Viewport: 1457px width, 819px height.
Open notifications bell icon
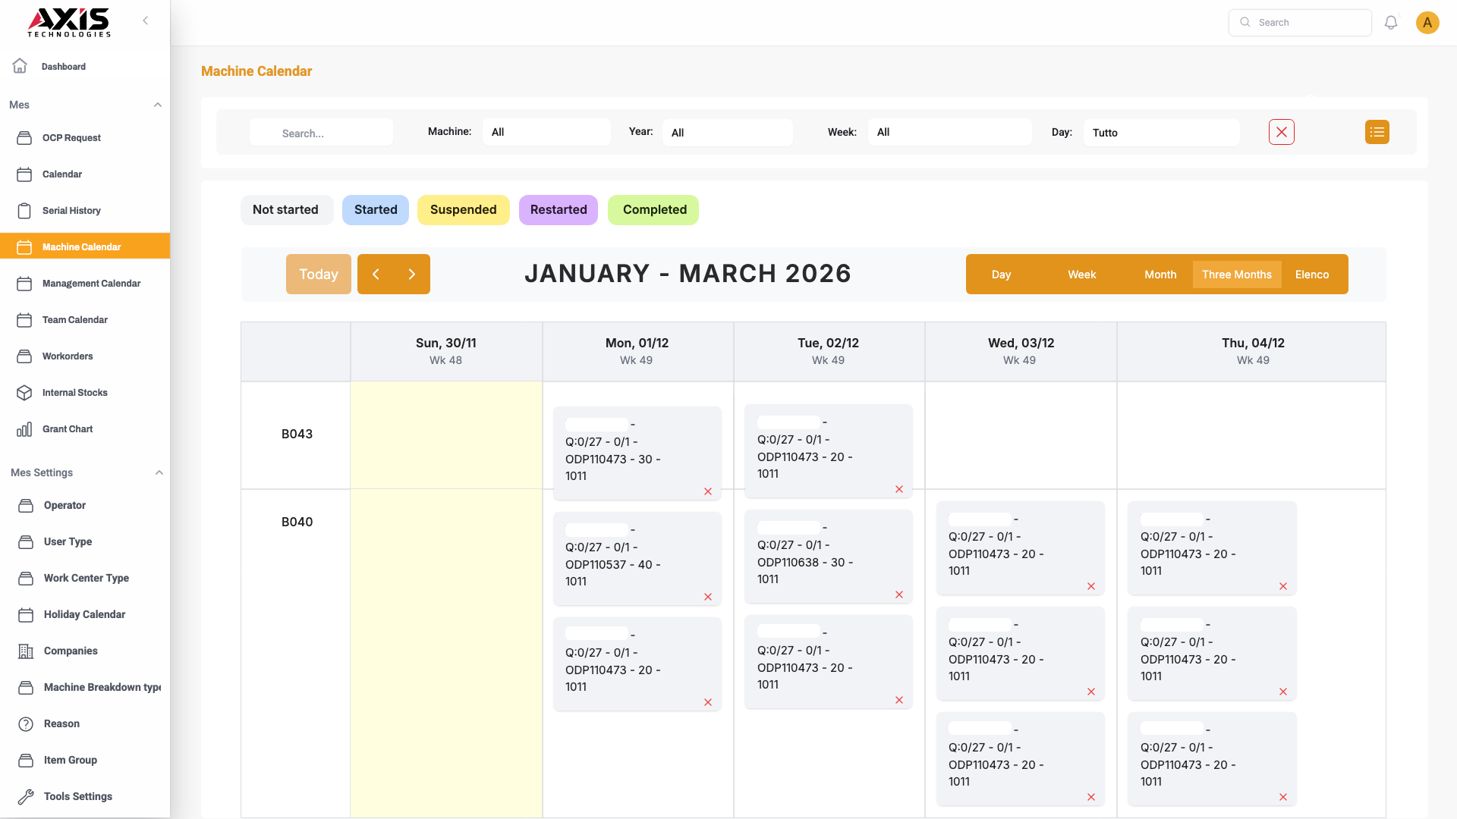(x=1391, y=23)
